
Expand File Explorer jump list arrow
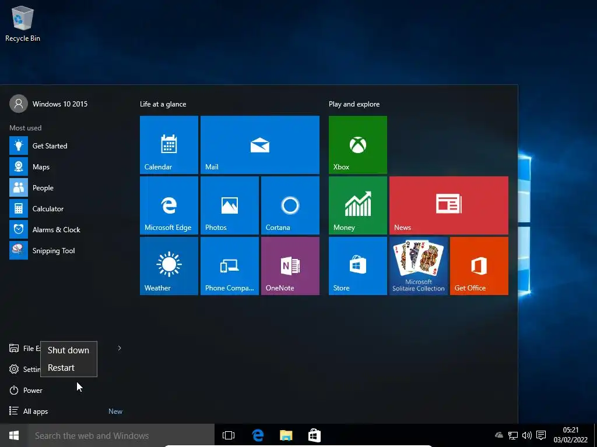point(119,348)
